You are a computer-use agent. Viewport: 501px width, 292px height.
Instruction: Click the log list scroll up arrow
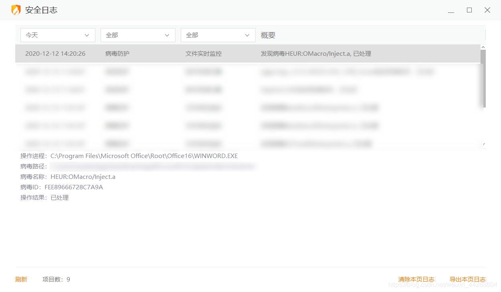coord(483,47)
